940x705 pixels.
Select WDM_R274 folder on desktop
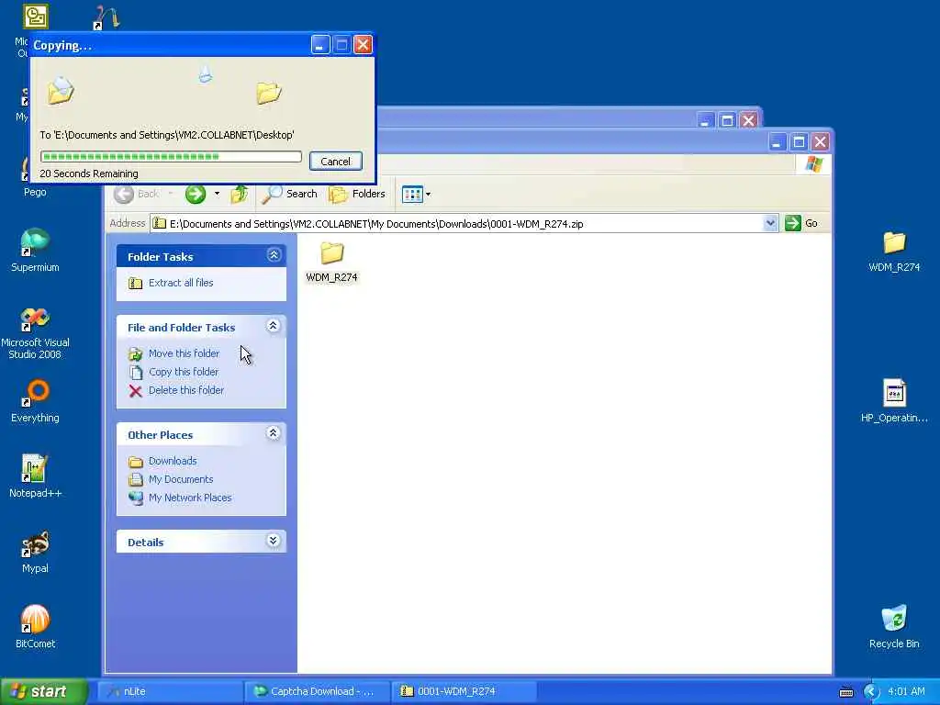894,252
